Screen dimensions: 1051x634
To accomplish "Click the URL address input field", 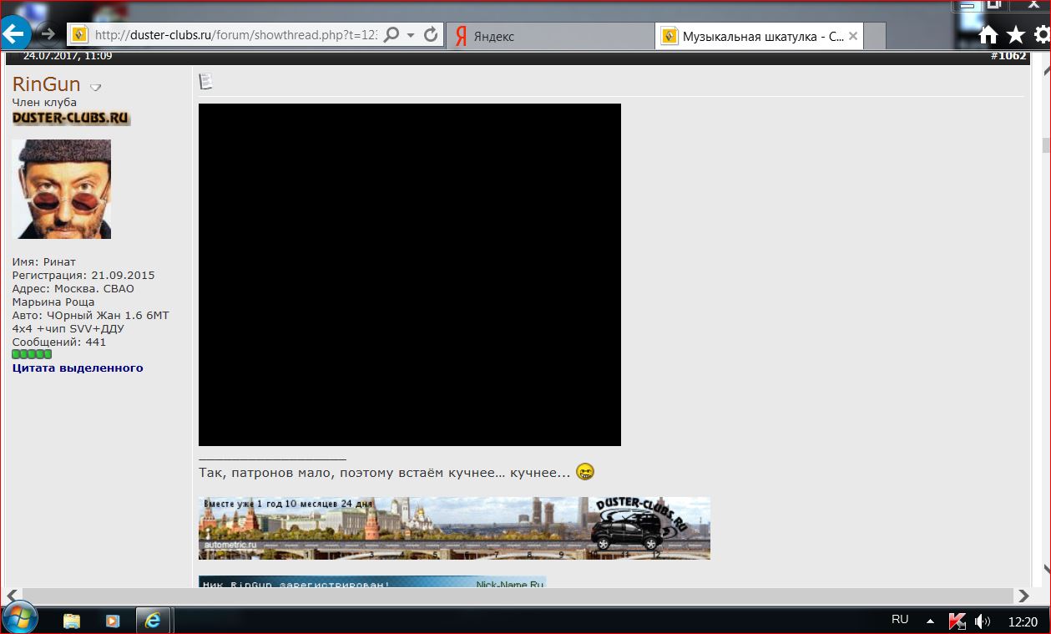I will click(234, 35).
